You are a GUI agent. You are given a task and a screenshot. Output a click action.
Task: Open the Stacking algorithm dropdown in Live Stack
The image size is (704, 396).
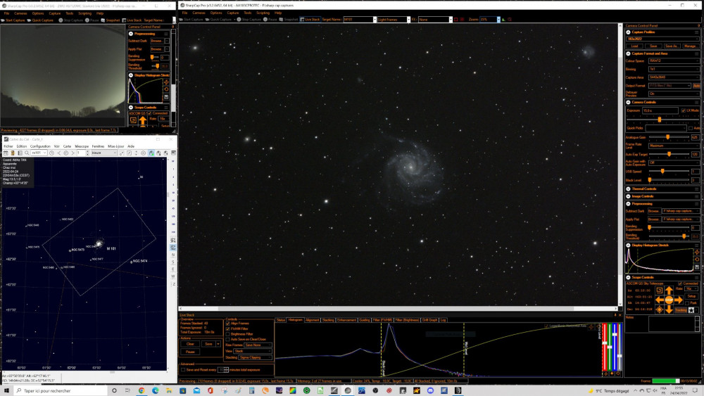[x=255, y=357]
